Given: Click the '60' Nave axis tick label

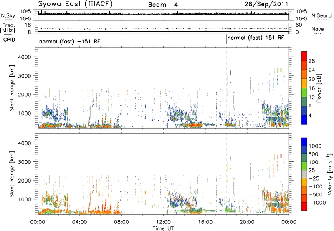Looking at the screenshot, I should tap(299, 25).
